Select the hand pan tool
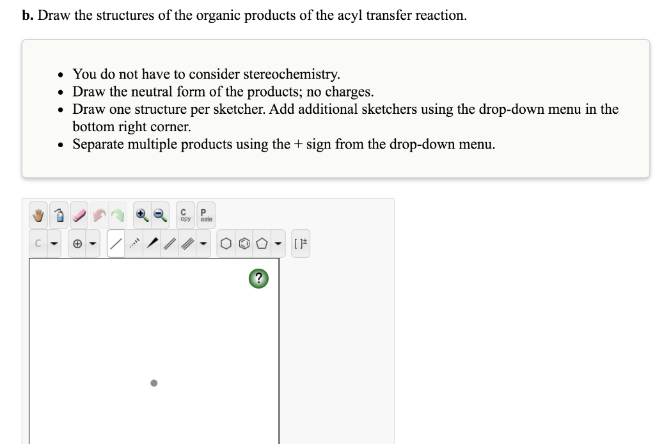The height and width of the screenshot is (444, 655). [x=38, y=214]
